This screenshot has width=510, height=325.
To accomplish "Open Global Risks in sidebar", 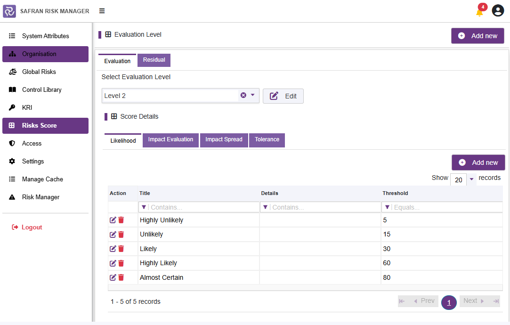I will click(x=45, y=72).
